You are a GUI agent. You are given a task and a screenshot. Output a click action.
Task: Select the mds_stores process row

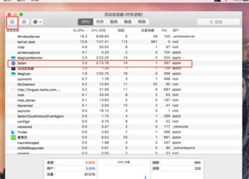(x=124, y=100)
